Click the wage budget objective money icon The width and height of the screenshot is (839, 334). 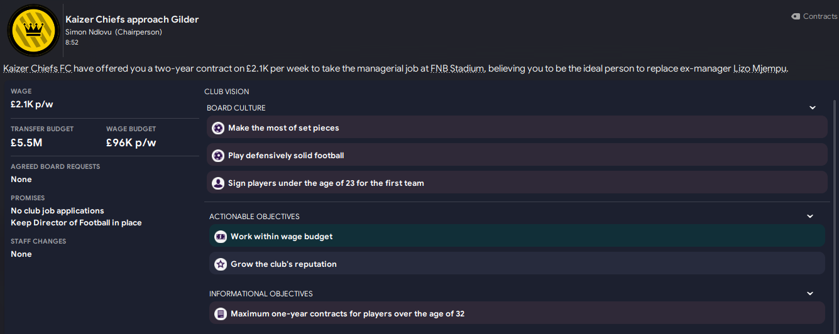[221, 237]
